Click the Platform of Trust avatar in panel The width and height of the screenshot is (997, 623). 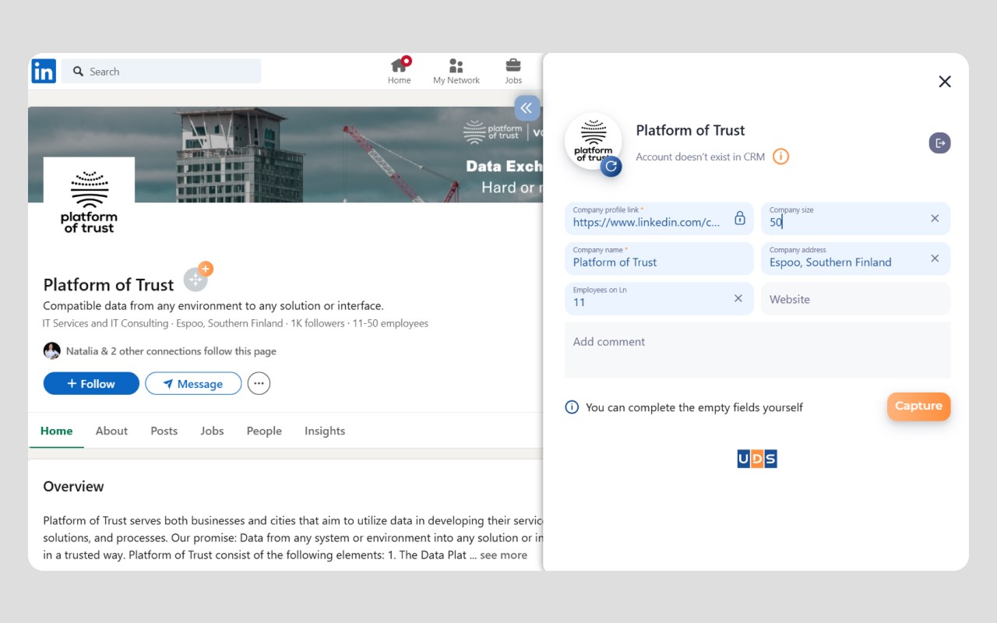coord(594,141)
